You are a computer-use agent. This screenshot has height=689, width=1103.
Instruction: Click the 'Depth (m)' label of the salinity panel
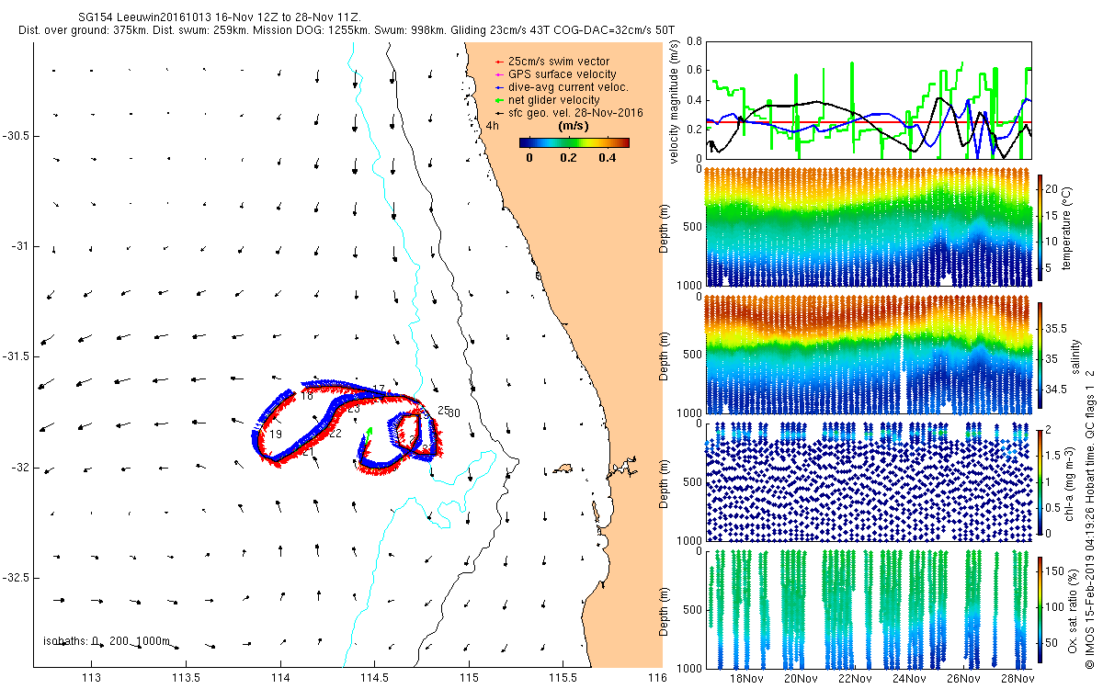coord(665,356)
